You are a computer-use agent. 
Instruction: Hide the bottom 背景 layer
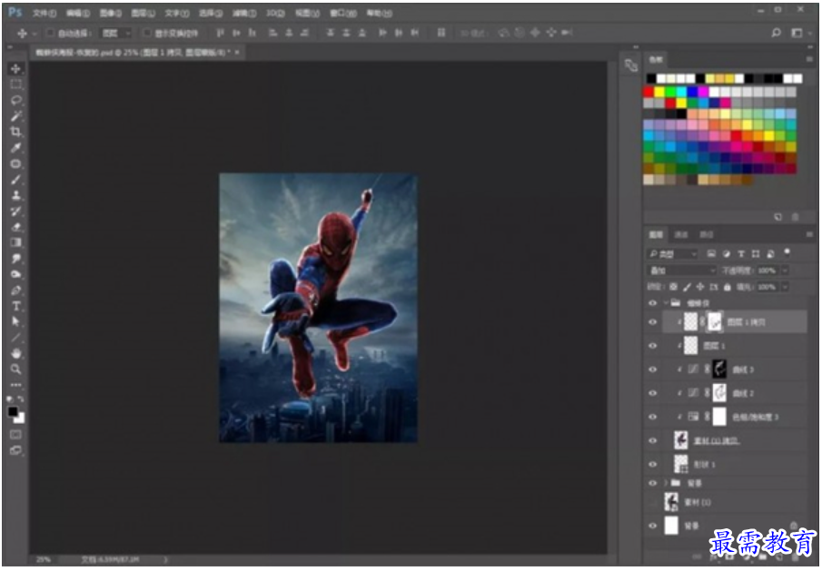[653, 526]
